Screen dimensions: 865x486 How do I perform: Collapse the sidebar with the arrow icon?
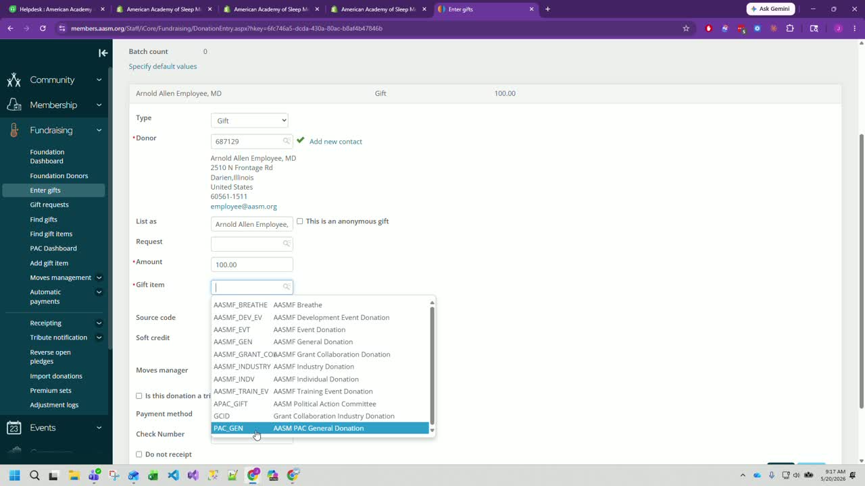pos(103,53)
